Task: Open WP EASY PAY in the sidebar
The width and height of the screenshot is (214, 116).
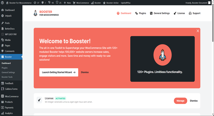Action: click(11, 34)
